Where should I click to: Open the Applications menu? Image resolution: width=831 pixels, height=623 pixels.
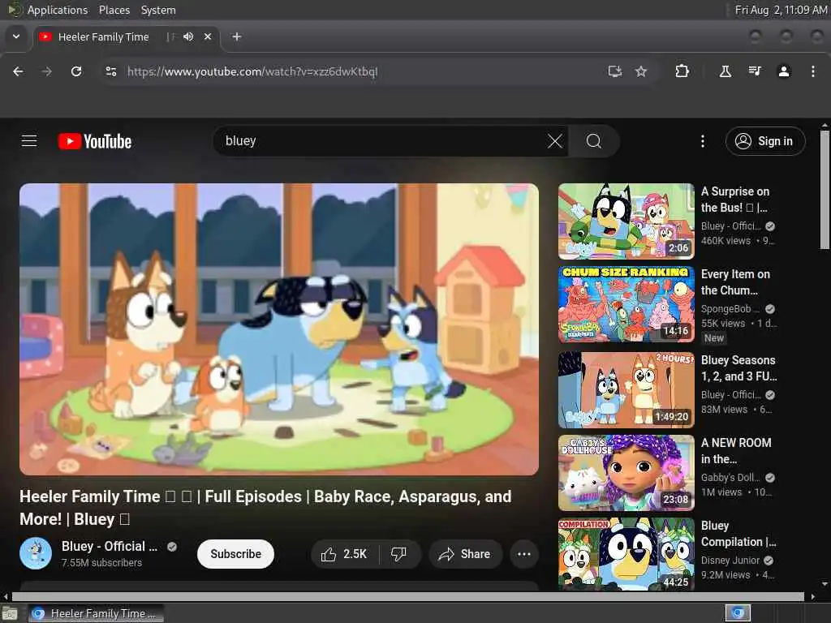point(58,10)
